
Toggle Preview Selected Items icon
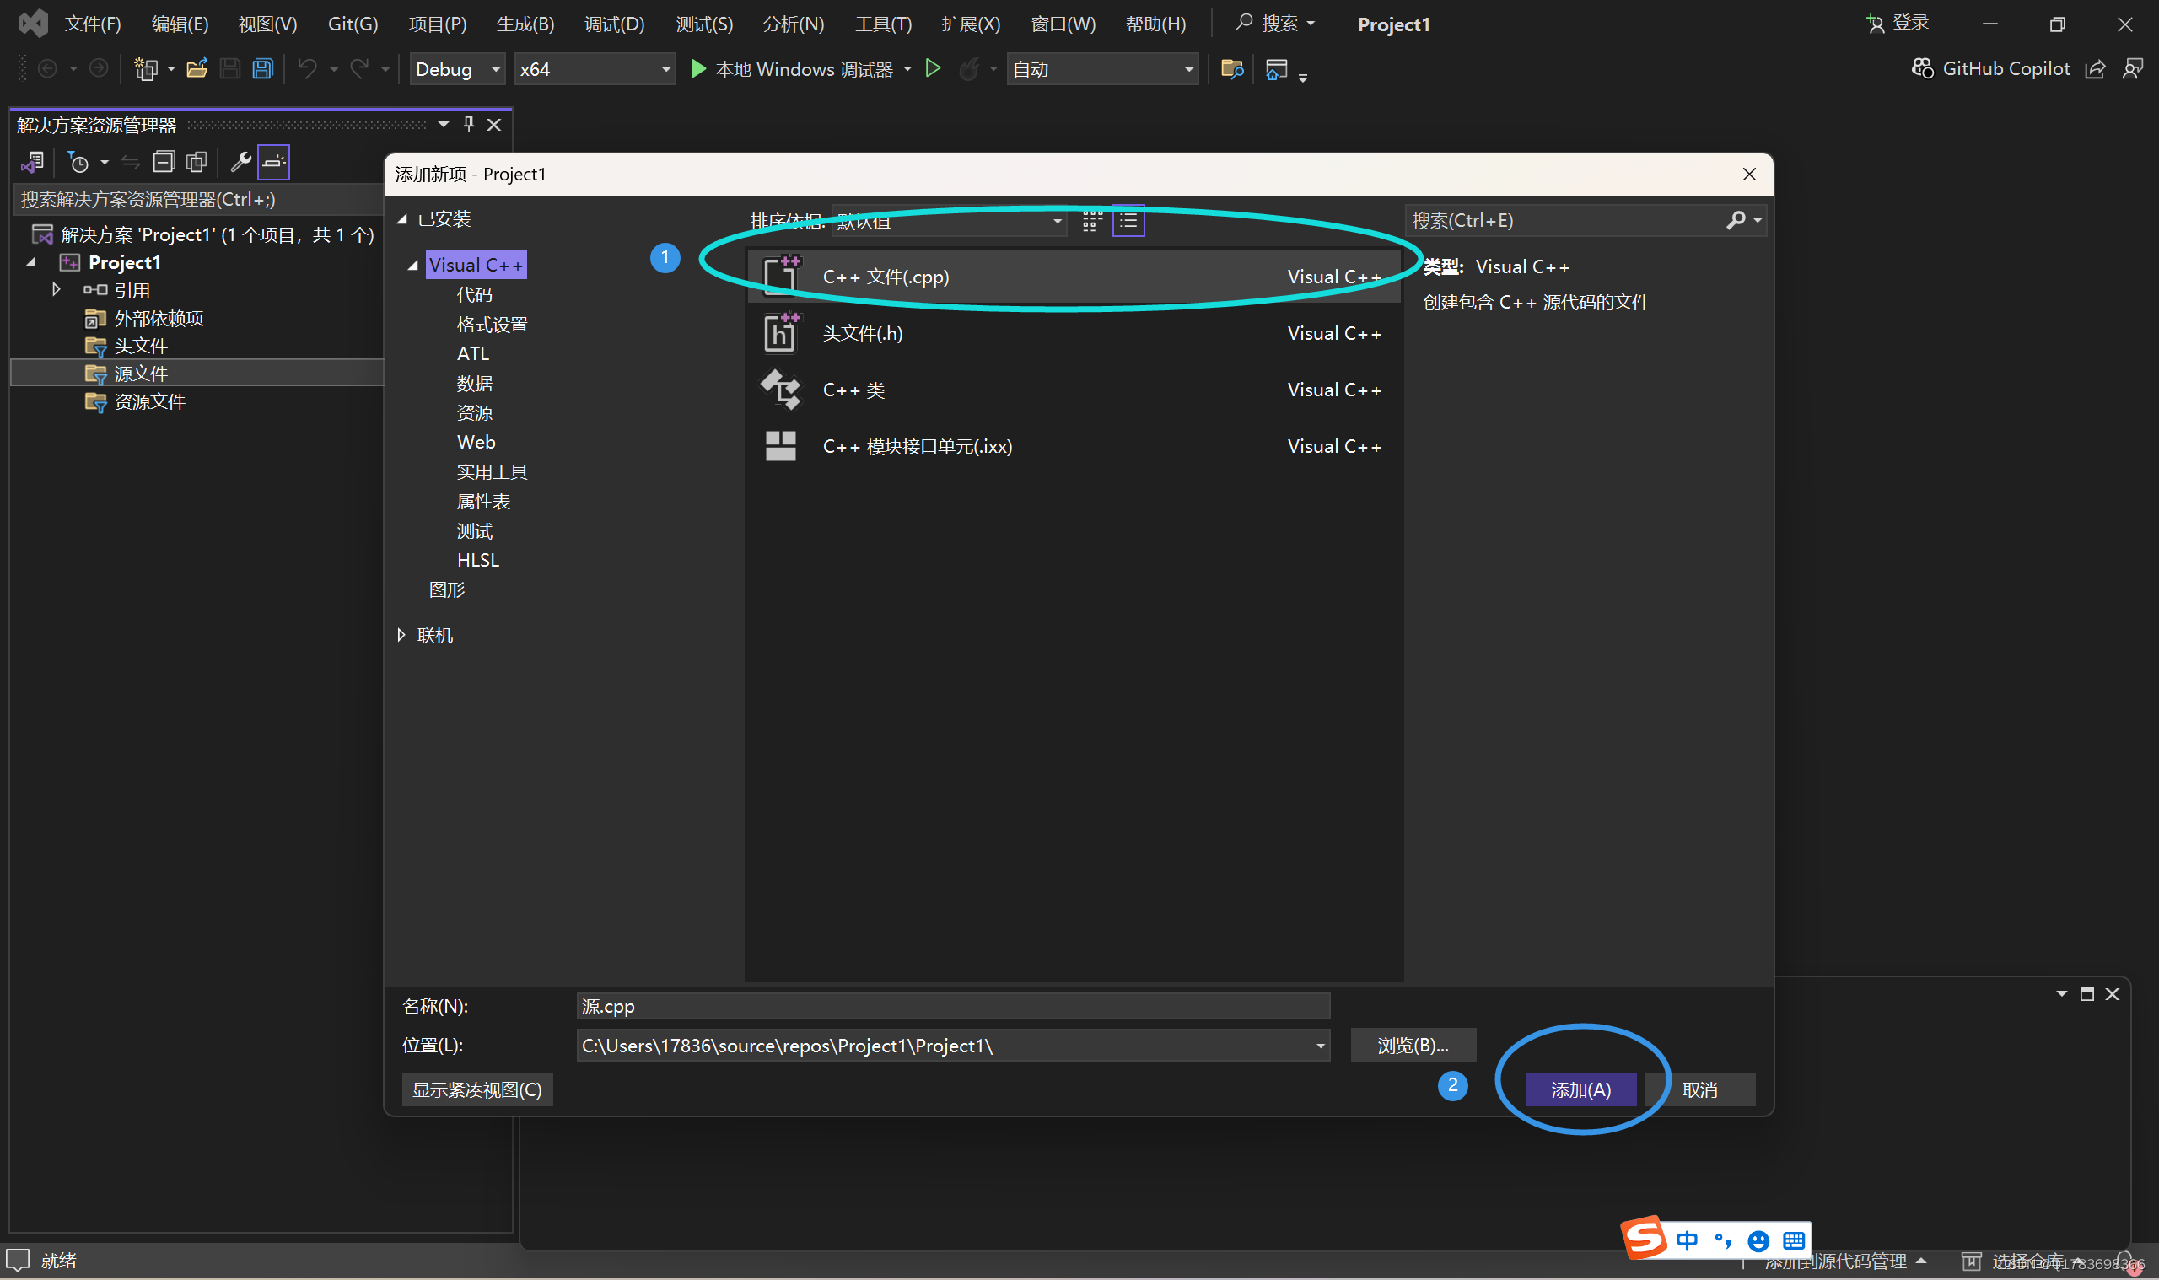[x=273, y=161]
